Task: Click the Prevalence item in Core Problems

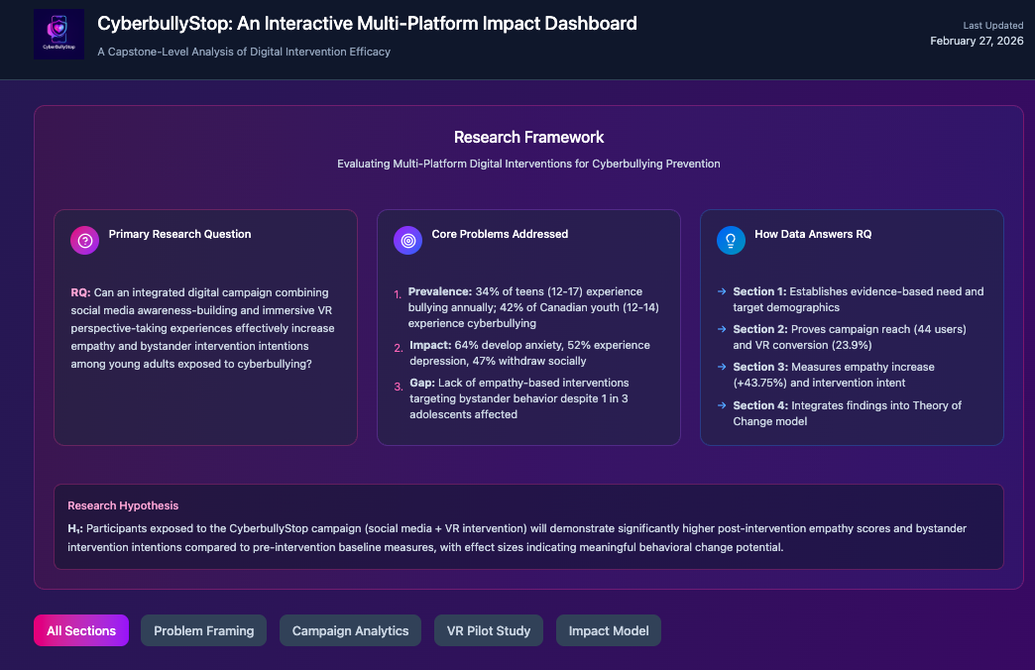Action: tap(441, 292)
